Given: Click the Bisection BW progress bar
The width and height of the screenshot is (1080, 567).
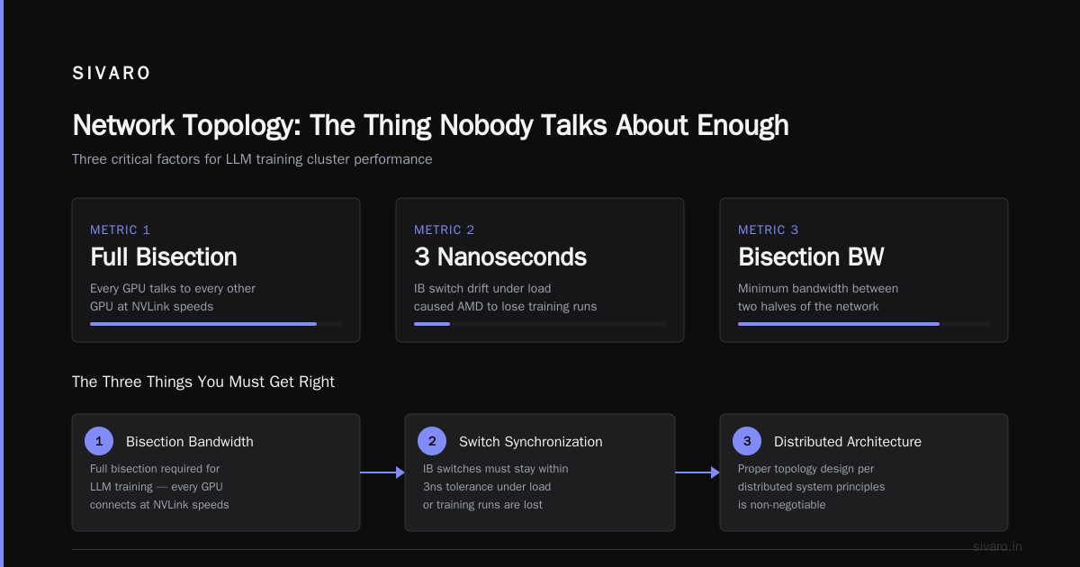Looking at the screenshot, I should coord(864,323).
